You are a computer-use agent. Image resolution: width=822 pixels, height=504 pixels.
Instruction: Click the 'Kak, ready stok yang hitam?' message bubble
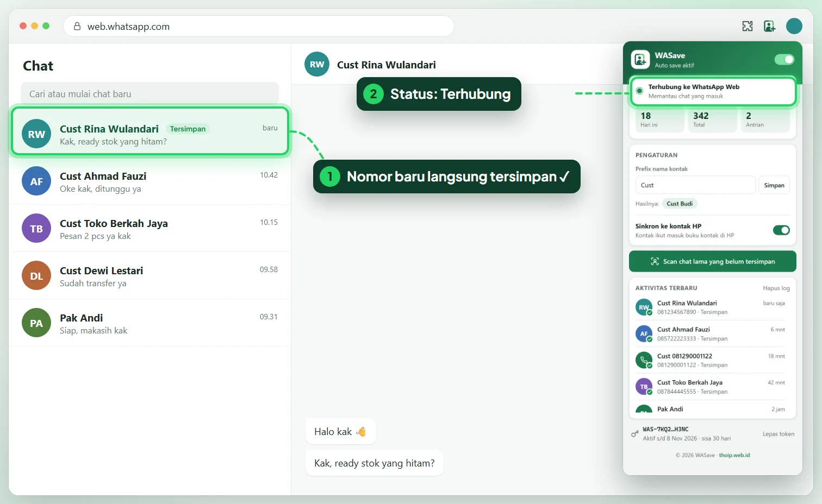click(x=374, y=463)
